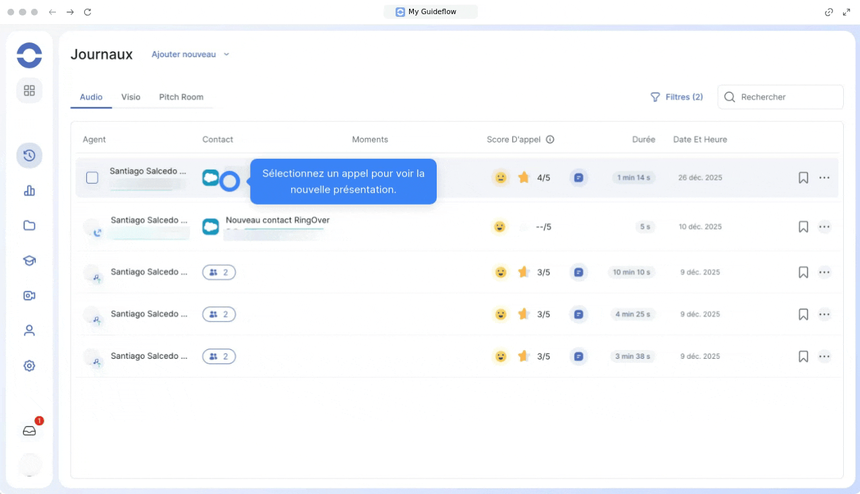Image resolution: width=860 pixels, height=494 pixels.
Task: Open the inbox icon with notification badge
Action: (29, 431)
